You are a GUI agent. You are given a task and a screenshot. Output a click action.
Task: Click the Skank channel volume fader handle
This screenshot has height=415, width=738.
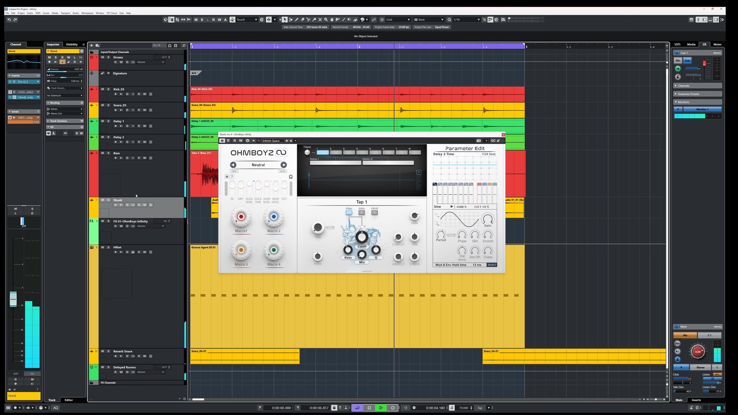pyautogui.click(x=13, y=299)
